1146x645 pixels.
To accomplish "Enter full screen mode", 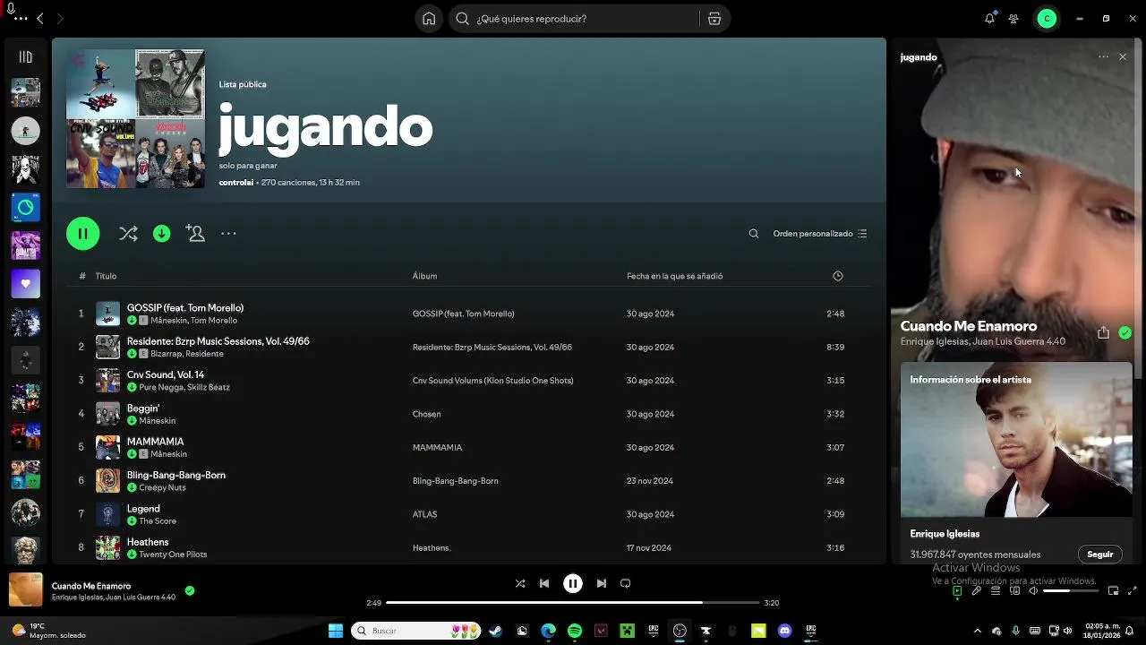I will pos(1133,591).
